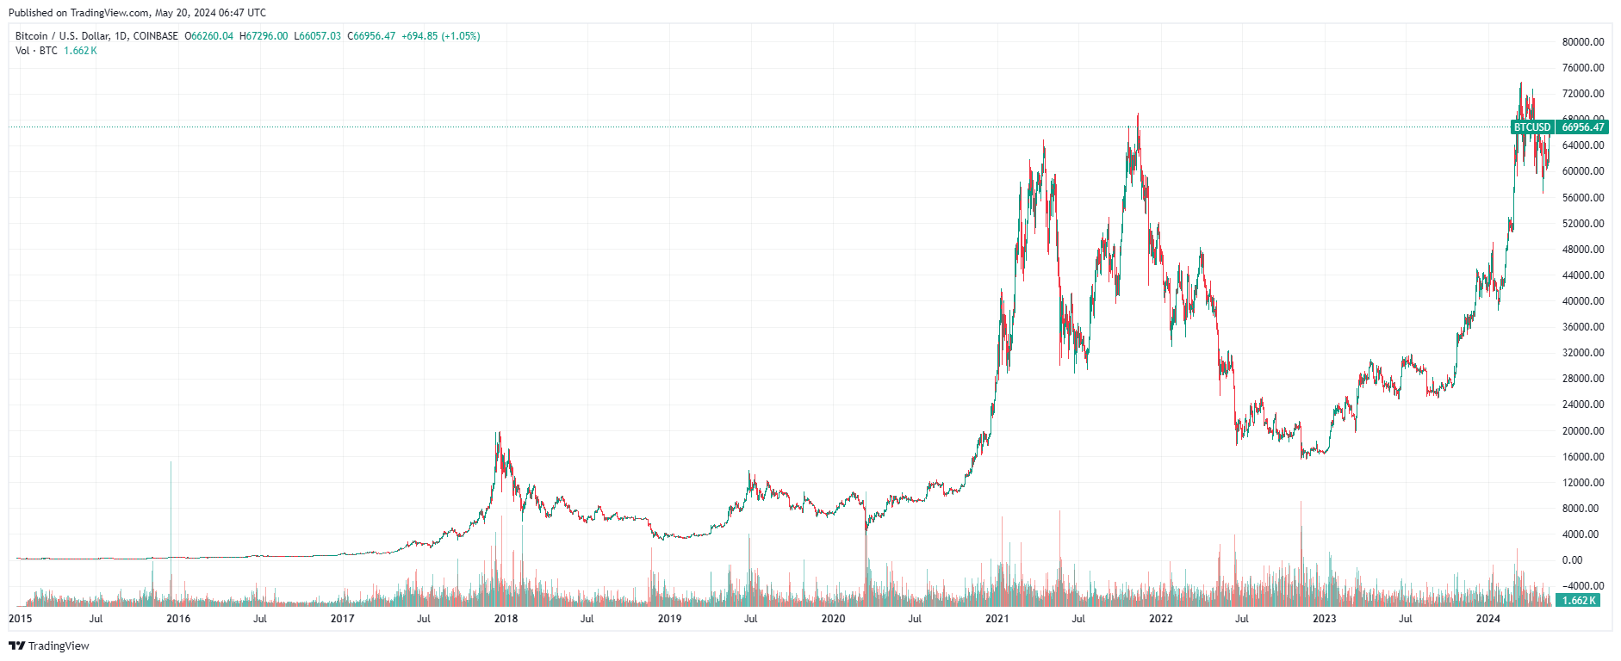Select the 'Bitcoin / U.S. Dollar, 1D, COINBASE' title

(x=96, y=36)
